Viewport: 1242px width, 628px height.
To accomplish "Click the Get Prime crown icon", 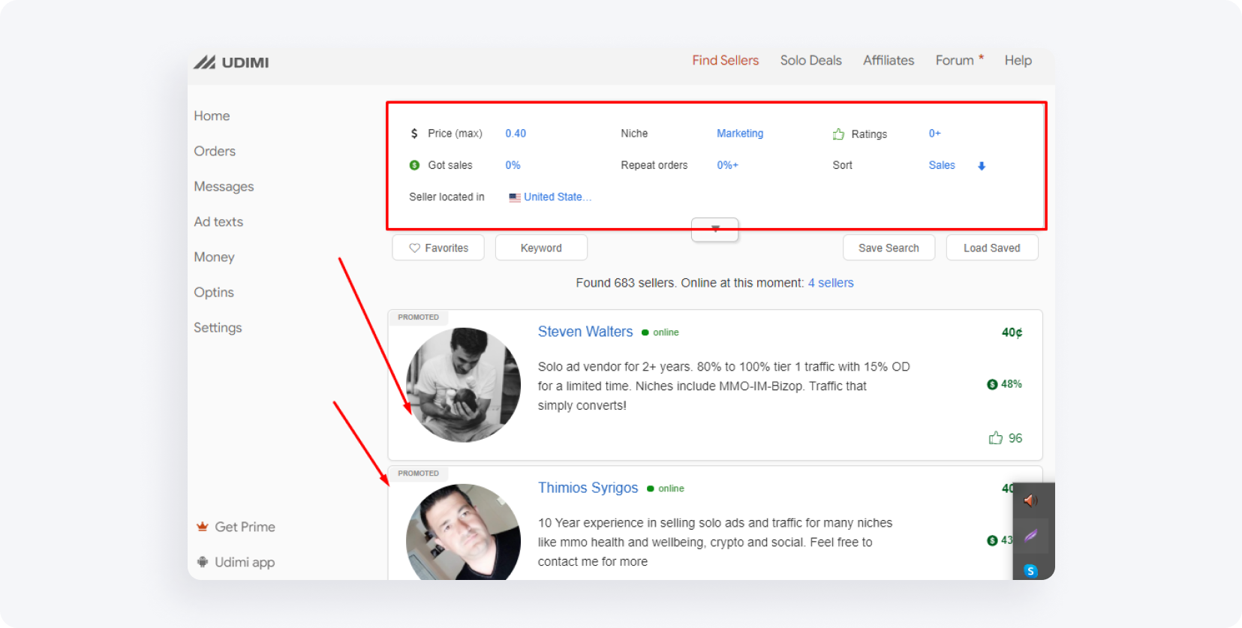I will click(202, 527).
